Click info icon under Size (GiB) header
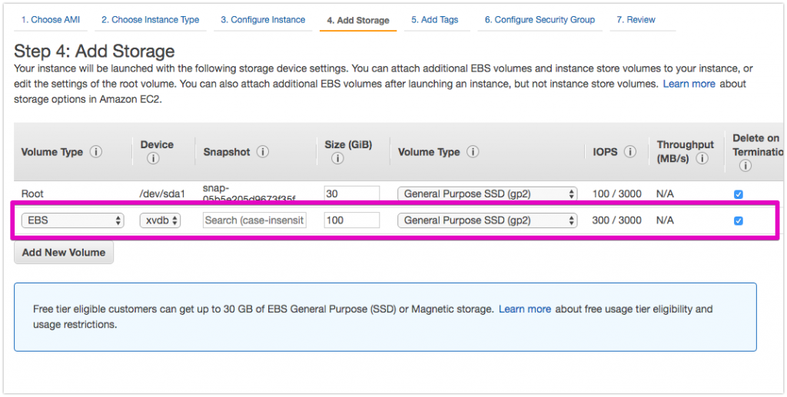Screen dimensions: 787x397 point(337,159)
